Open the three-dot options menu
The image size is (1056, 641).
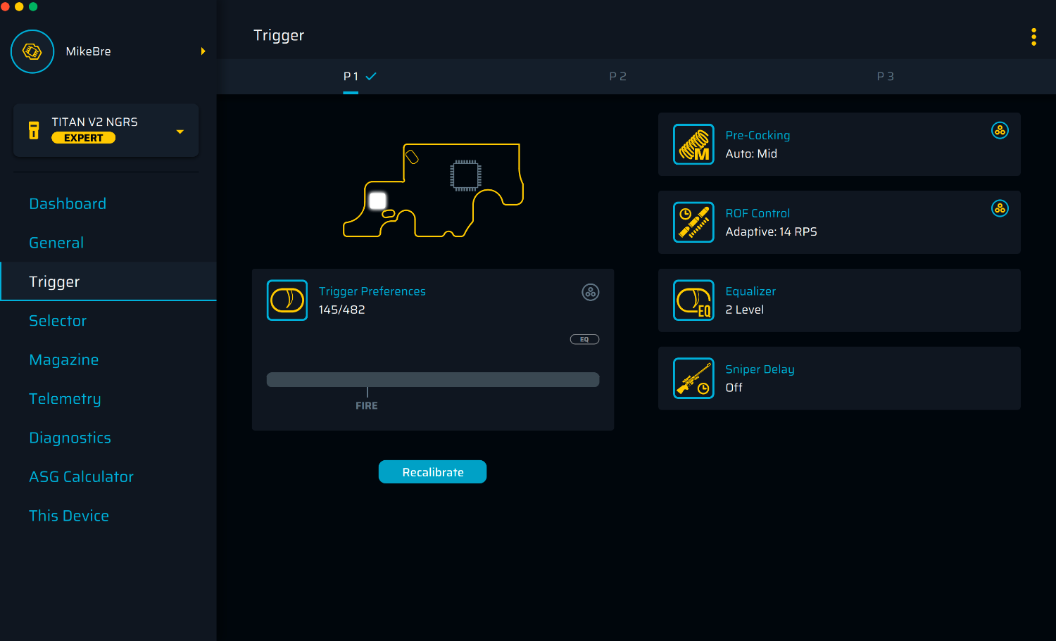(1033, 37)
